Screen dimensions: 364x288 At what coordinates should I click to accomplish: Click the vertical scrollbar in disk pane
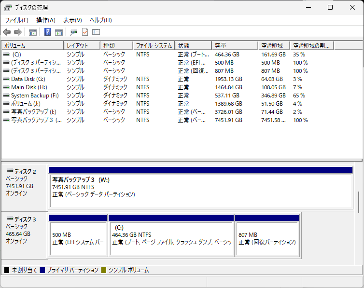(x=359, y=202)
